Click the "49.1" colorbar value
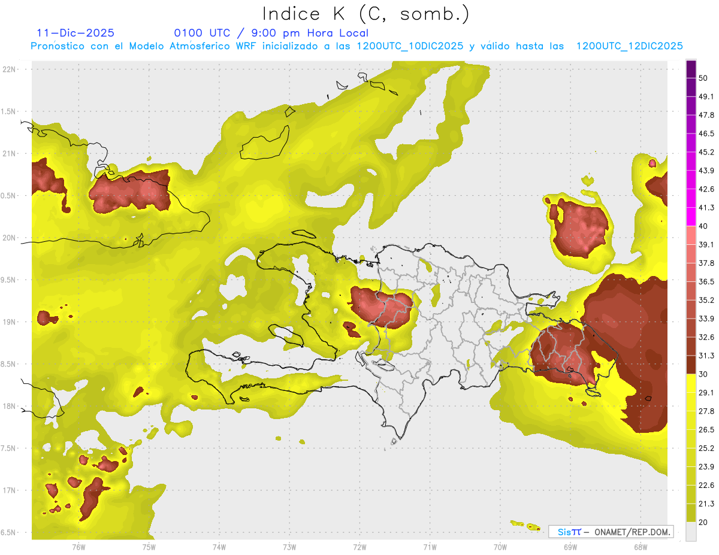 (706, 96)
